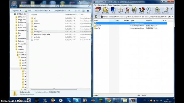This screenshot has height=103, width=184.
Task: Select the Usuarios folder in tree
Action: 21,49
